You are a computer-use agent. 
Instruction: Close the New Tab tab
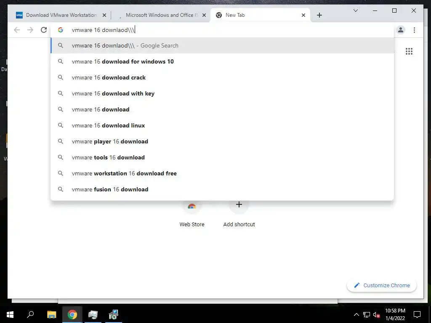pos(303,16)
